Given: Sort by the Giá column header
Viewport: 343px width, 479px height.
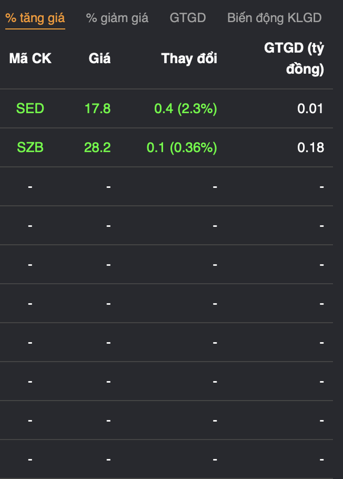Looking at the screenshot, I should click(x=99, y=59).
